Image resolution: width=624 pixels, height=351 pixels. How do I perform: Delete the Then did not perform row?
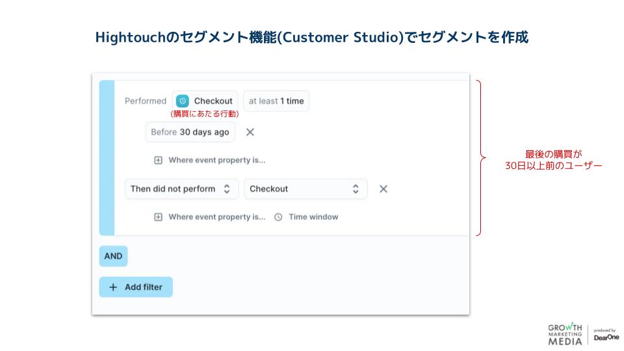(383, 188)
